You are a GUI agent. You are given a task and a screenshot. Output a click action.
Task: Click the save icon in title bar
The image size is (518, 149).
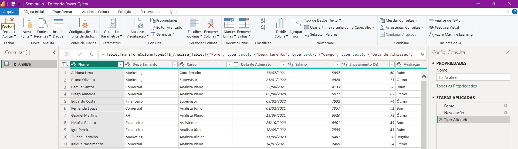pyautogui.click(x=13, y=4)
